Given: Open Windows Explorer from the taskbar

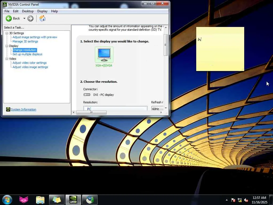Looking at the screenshot, I should [x=40, y=200].
